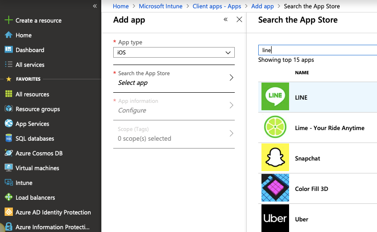Click the Virtual machines monitor icon

coord(8,168)
